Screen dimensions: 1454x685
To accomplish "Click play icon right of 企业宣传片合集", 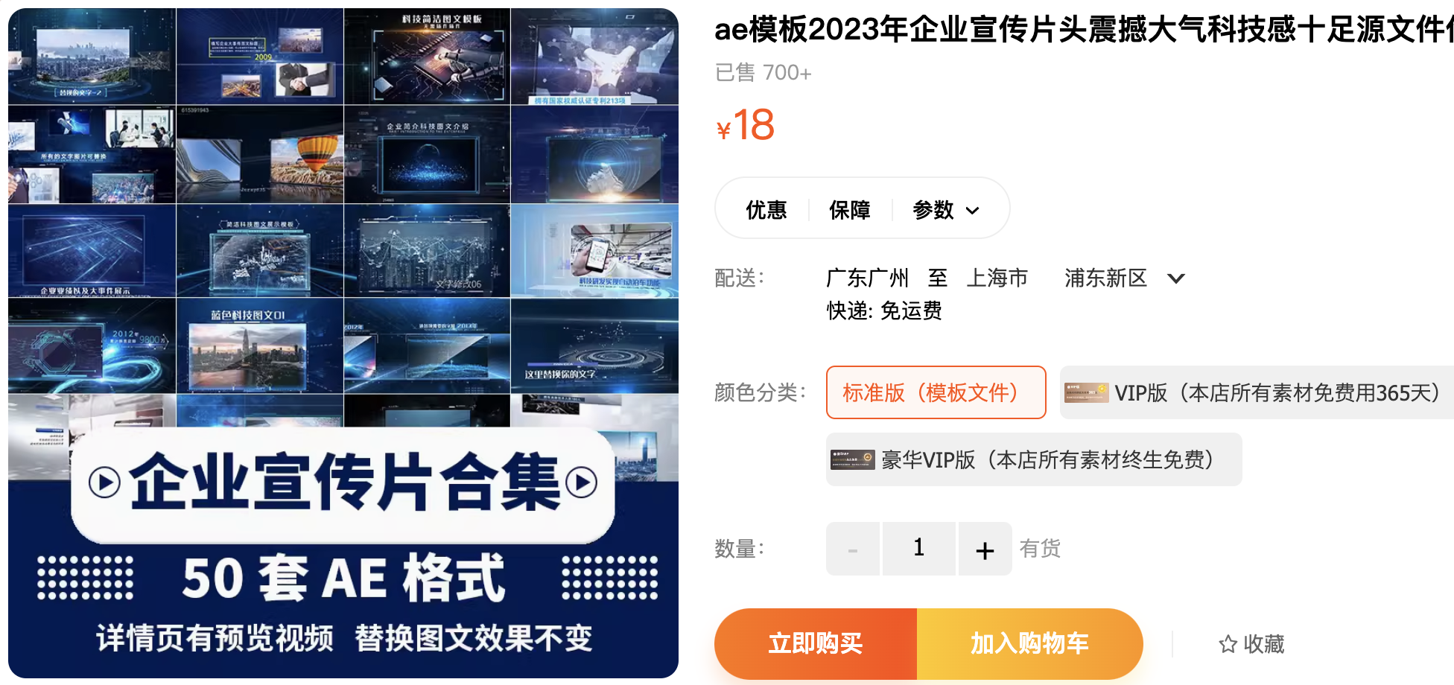I will coord(582,482).
